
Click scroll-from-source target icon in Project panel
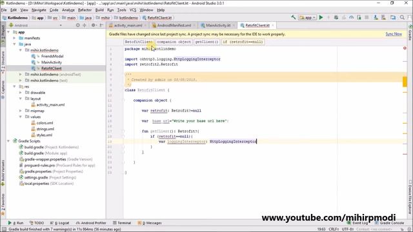point(77,25)
